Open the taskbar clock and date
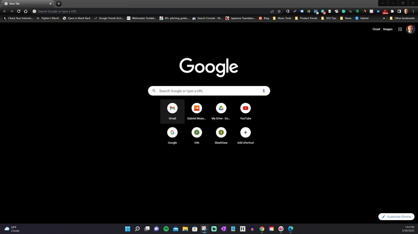Screen dimensions: 418x234 (x=408, y=229)
